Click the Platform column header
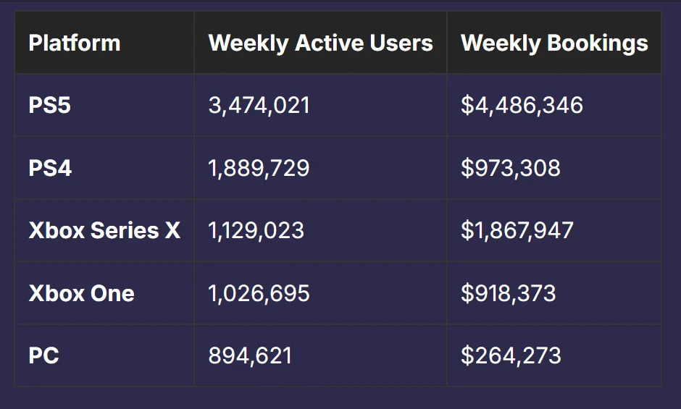Screen dimensions: 681x409 point(75,43)
